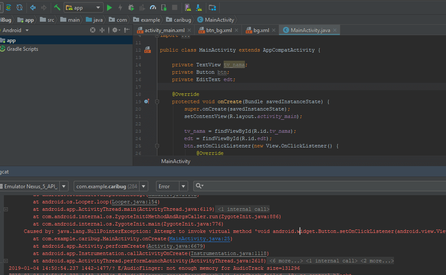Image resolution: width=446 pixels, height=275 pixels.
Task: Click the Synchronize refresh icon in toolbar
Action: tap(20, 8)
